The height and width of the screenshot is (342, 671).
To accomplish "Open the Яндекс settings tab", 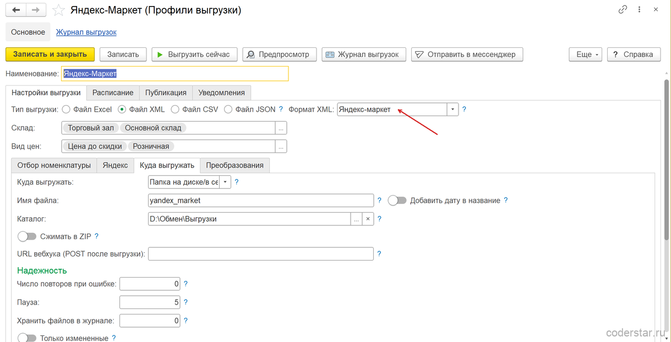I will tap(116, 165).
